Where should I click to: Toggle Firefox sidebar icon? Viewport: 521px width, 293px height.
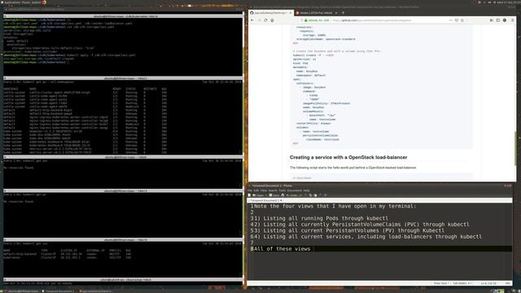click(x=497, y=20)
